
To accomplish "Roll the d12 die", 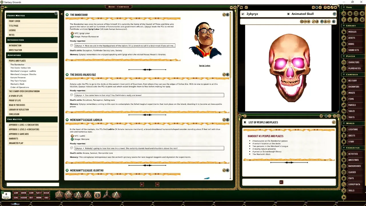I will click(69, 195).
